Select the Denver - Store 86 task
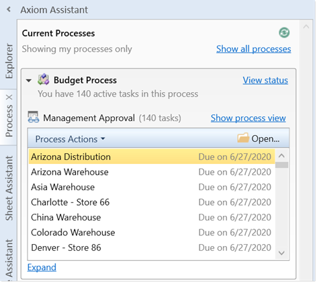The image size is (317, 283). [x=152, y=247]
